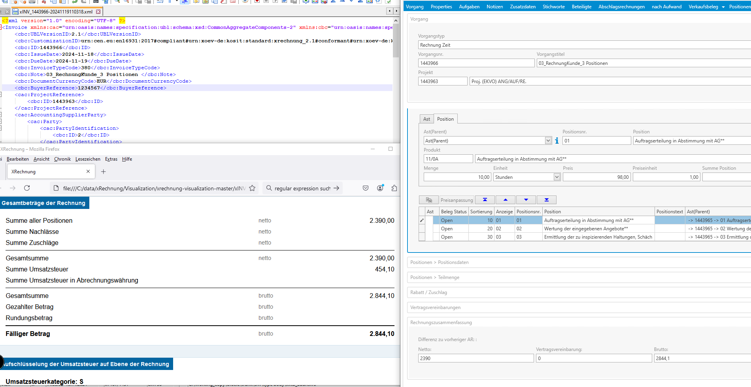Click the move-to-bottom arrow button
This screenshot has width=751, height=387.
click(546, 200)
